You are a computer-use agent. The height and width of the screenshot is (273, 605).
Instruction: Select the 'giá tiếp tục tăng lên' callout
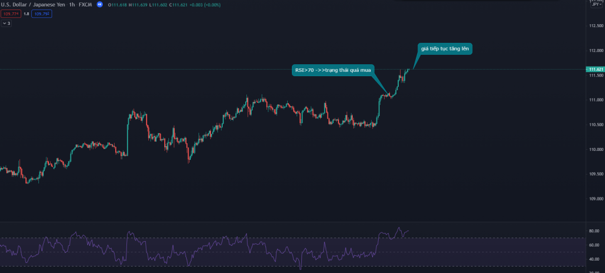(x=445, y=48)
